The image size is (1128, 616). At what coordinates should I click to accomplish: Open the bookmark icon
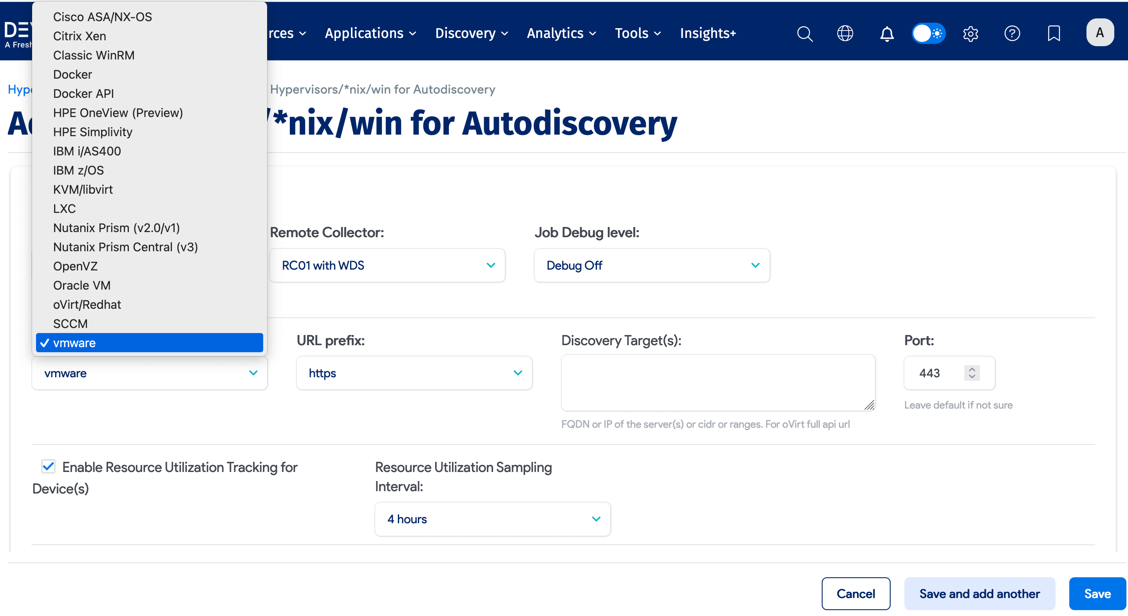pos(1054,33)
